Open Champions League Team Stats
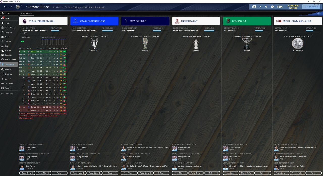 tap(78, 173)
